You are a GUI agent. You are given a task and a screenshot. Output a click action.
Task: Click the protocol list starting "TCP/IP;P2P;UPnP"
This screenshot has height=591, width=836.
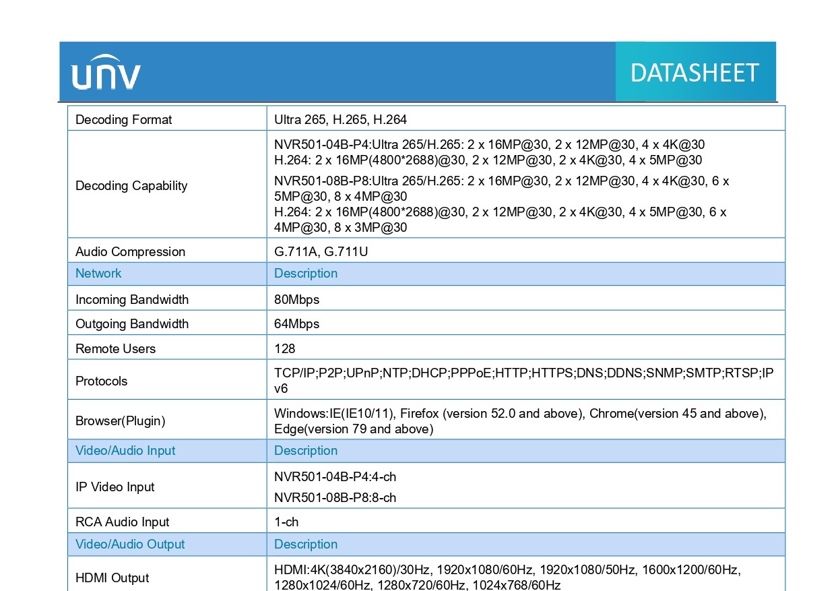524,381
